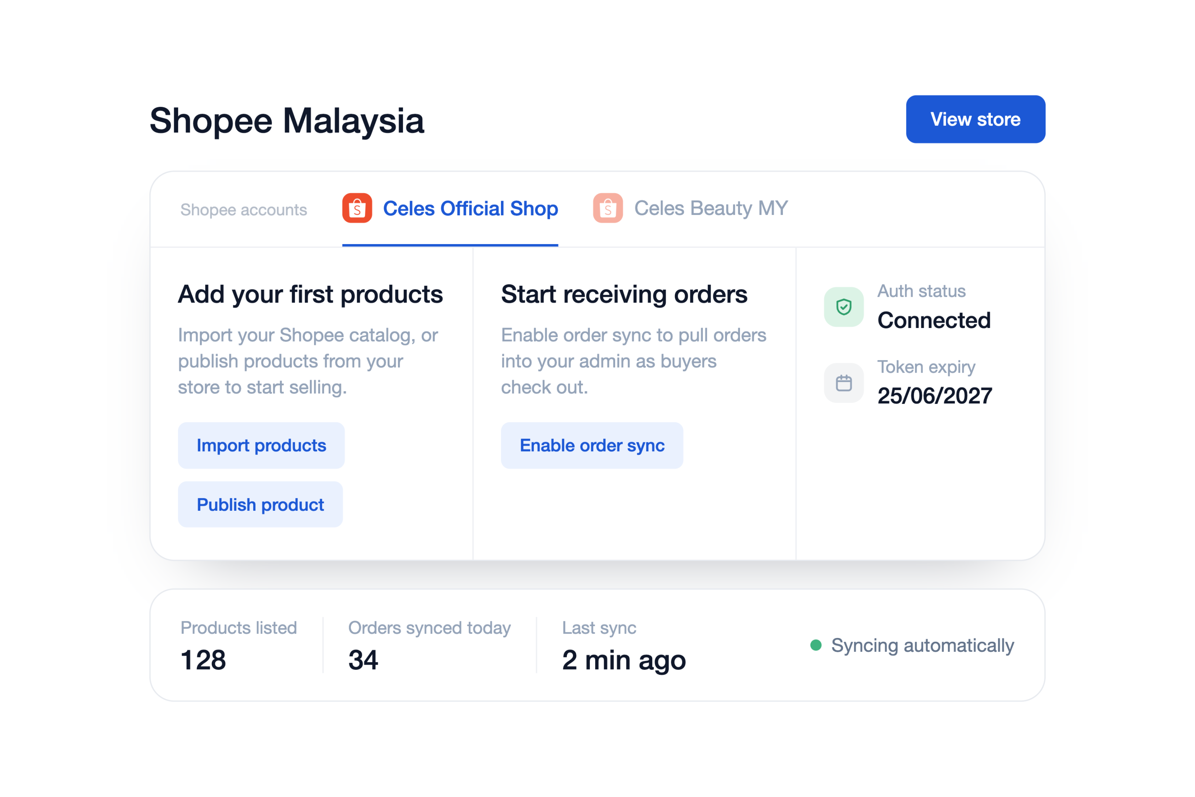Switch to Celes Beauty MY tab
This screenshot has width=1195, height=797.
(x=690, y=209)
